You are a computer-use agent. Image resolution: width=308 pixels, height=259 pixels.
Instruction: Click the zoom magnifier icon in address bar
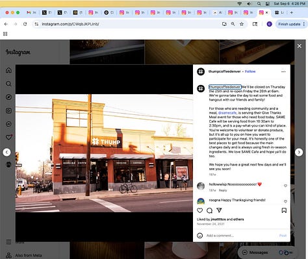click(233, 24)
